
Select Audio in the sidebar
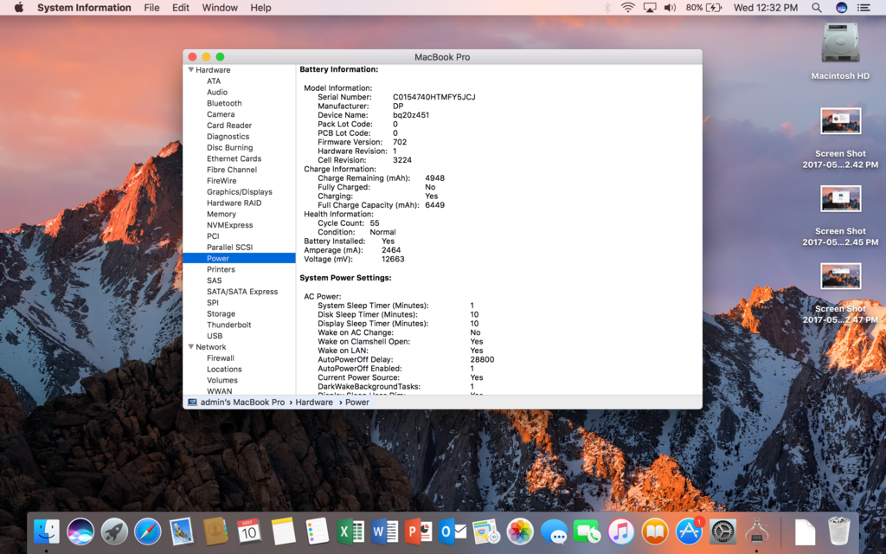tap(217, 92)
